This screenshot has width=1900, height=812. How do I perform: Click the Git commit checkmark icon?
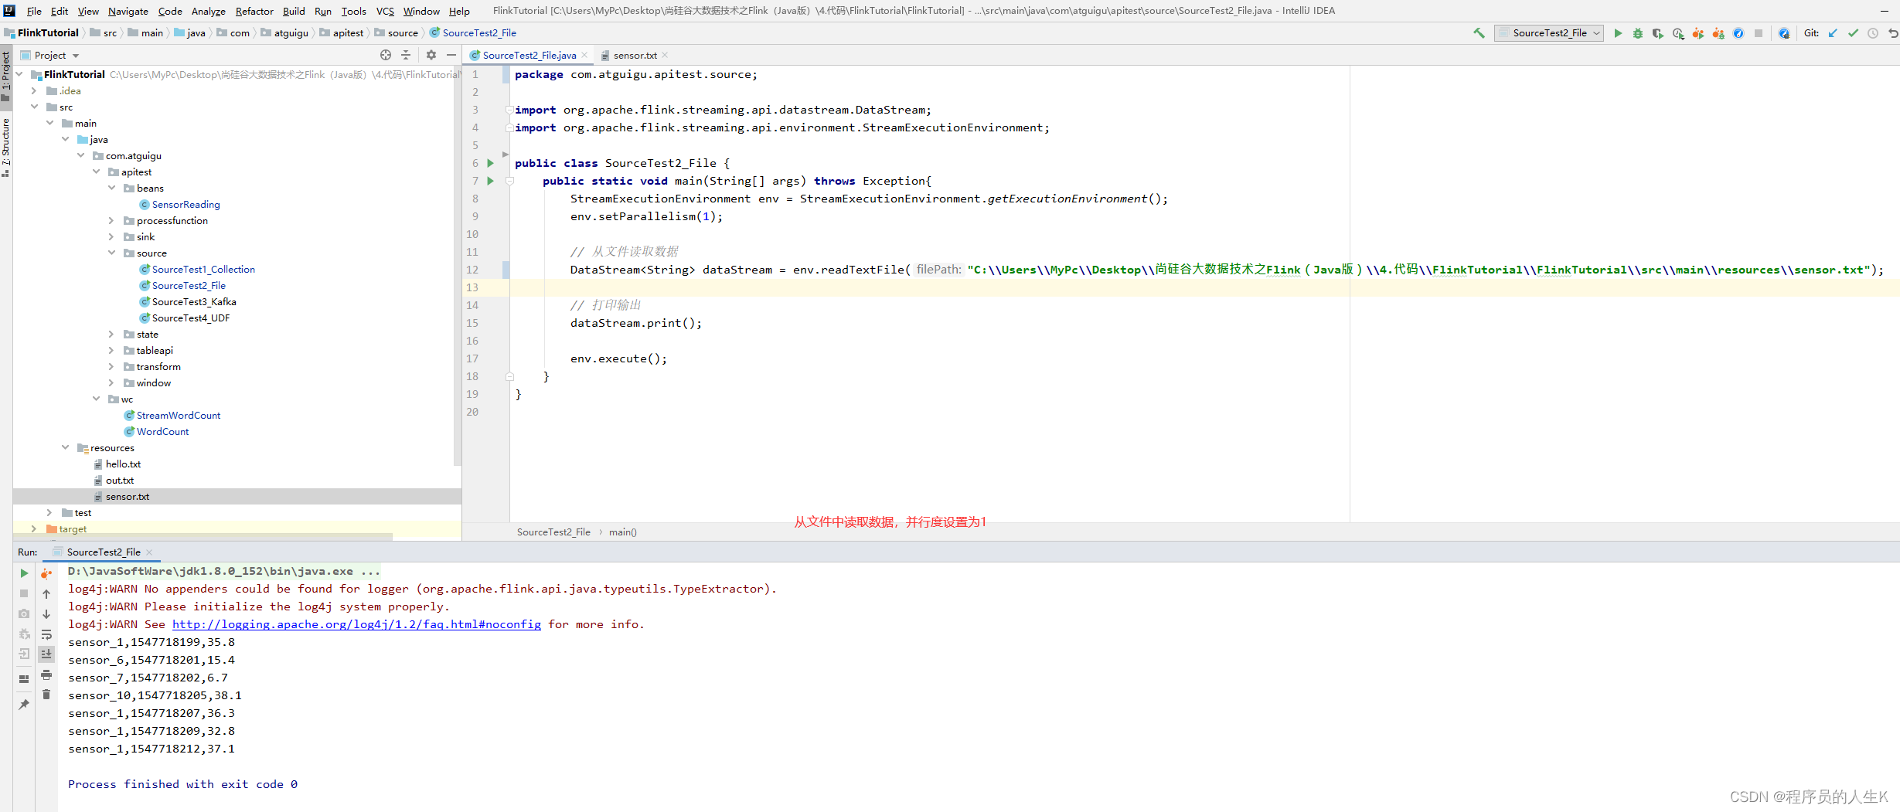click(x=1853, y=33)
